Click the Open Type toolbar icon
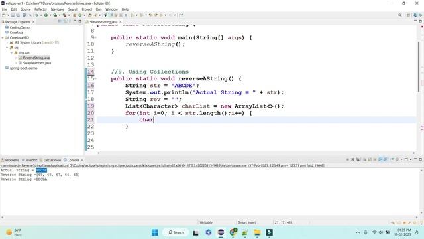This screenshot has height=239, width=424. click(x=90, y=15)
